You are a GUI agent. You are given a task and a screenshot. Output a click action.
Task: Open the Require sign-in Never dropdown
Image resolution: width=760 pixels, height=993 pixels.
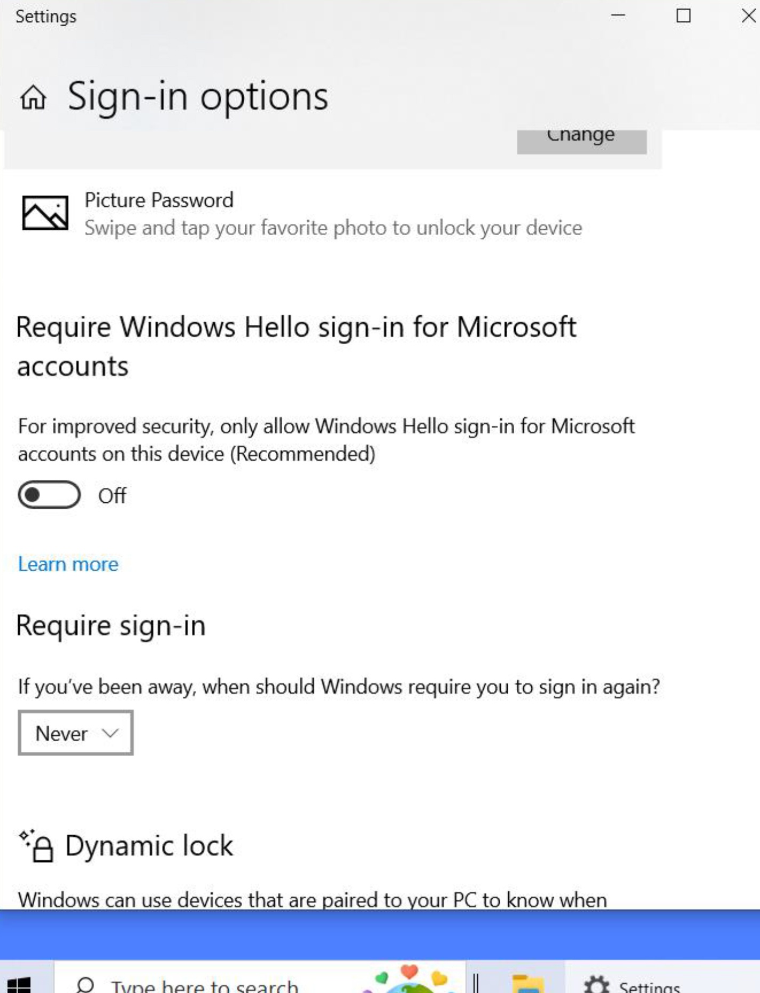click(76, 733)
